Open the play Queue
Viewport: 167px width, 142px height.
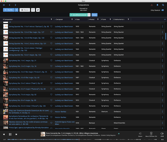point(140,134)
